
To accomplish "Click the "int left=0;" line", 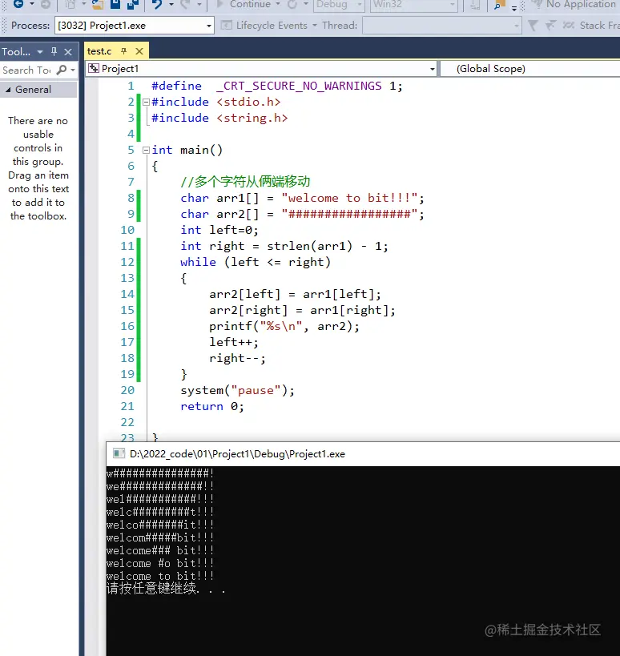I will (x=219, y=230).
